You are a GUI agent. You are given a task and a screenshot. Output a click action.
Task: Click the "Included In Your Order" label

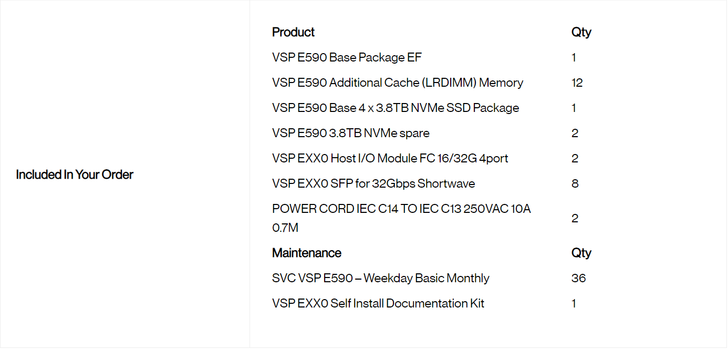coord(75,174)
